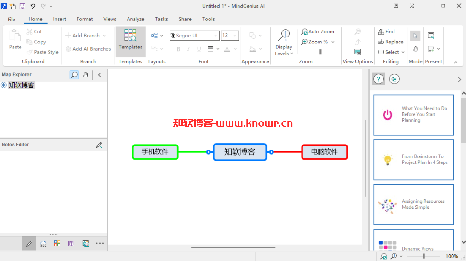The width and height of the screenshot is (466, 261).
Task: Open more panels ellipsis
Action: [x=100, y=243]
